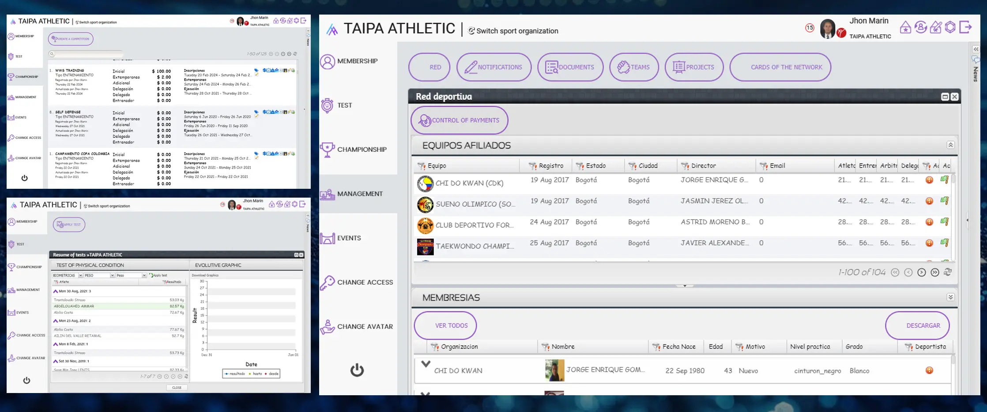Open Test section in the large window sidebar

tap(337, 105)
